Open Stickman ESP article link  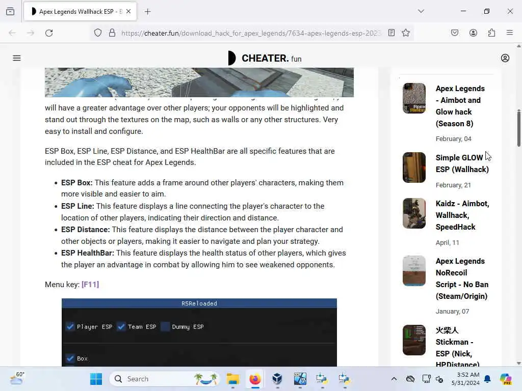pos(457,346)
